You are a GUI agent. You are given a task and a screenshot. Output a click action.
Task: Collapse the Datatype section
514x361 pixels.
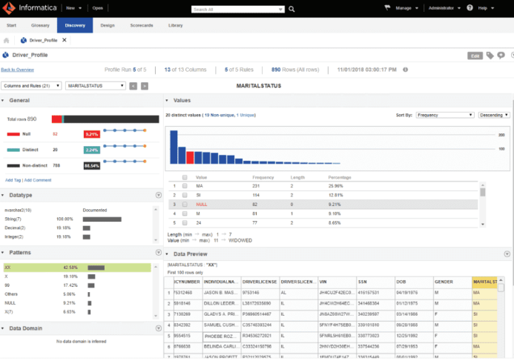coord(3,195)
